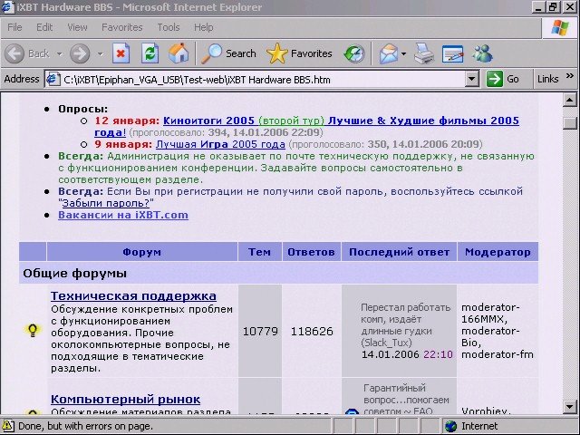Expand the Address bar dropdown list
Image resolution: width=580 pixels, height=435 pixels.
471,79
